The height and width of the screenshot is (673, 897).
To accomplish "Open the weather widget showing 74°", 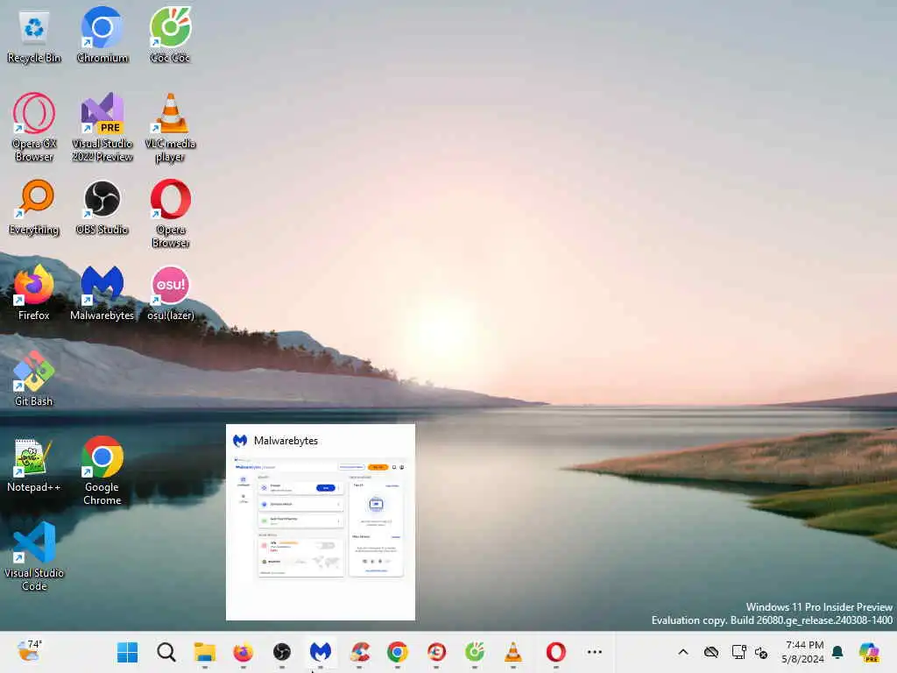I will (x=29, y=651).
